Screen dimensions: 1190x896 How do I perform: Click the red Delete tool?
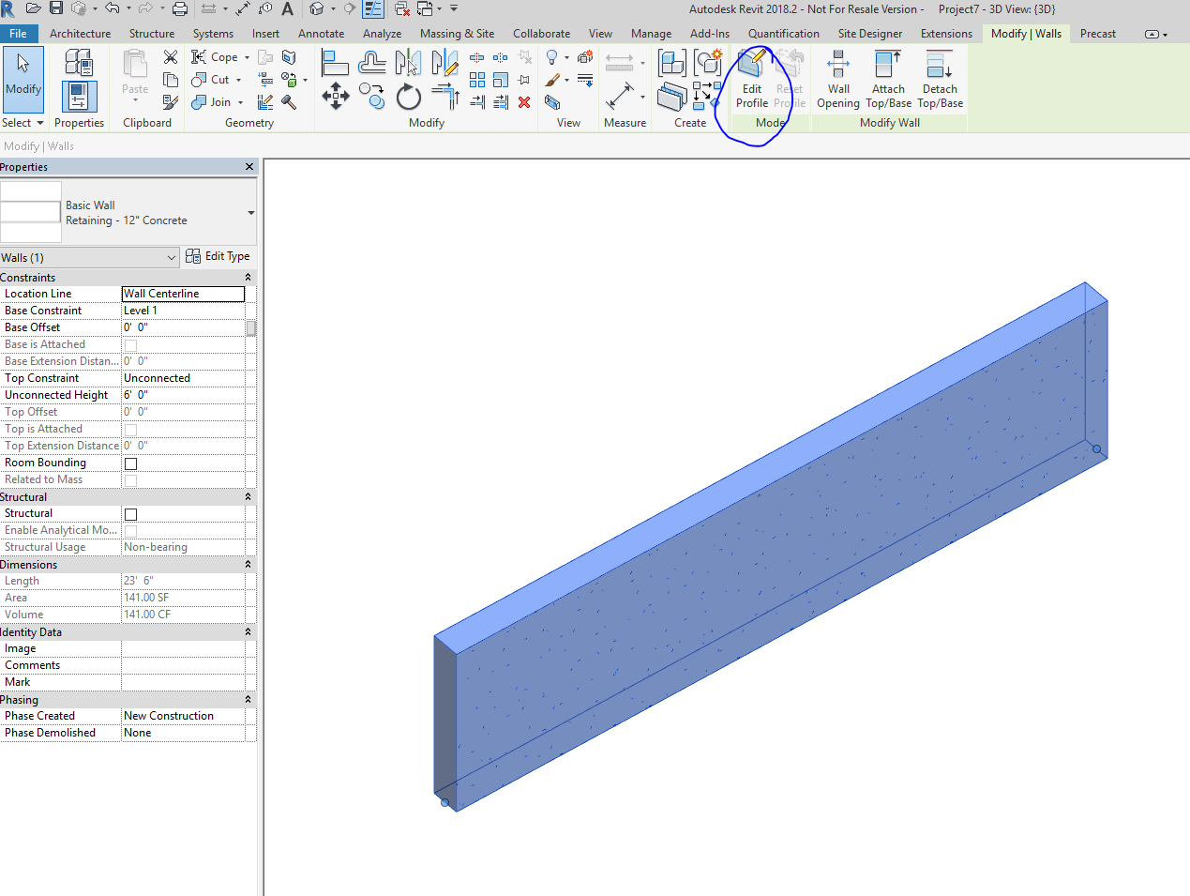tap(524, 102)
